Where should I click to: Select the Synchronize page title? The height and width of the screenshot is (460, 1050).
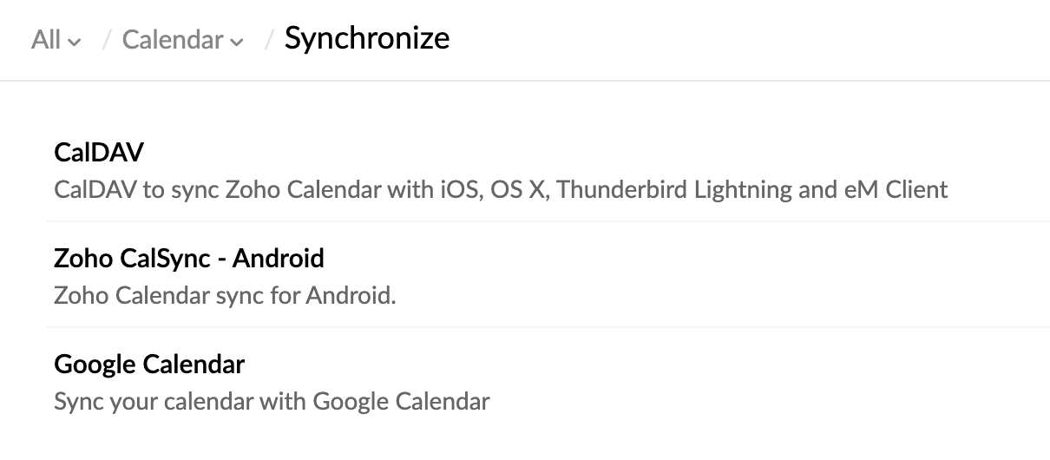point(367,38)
